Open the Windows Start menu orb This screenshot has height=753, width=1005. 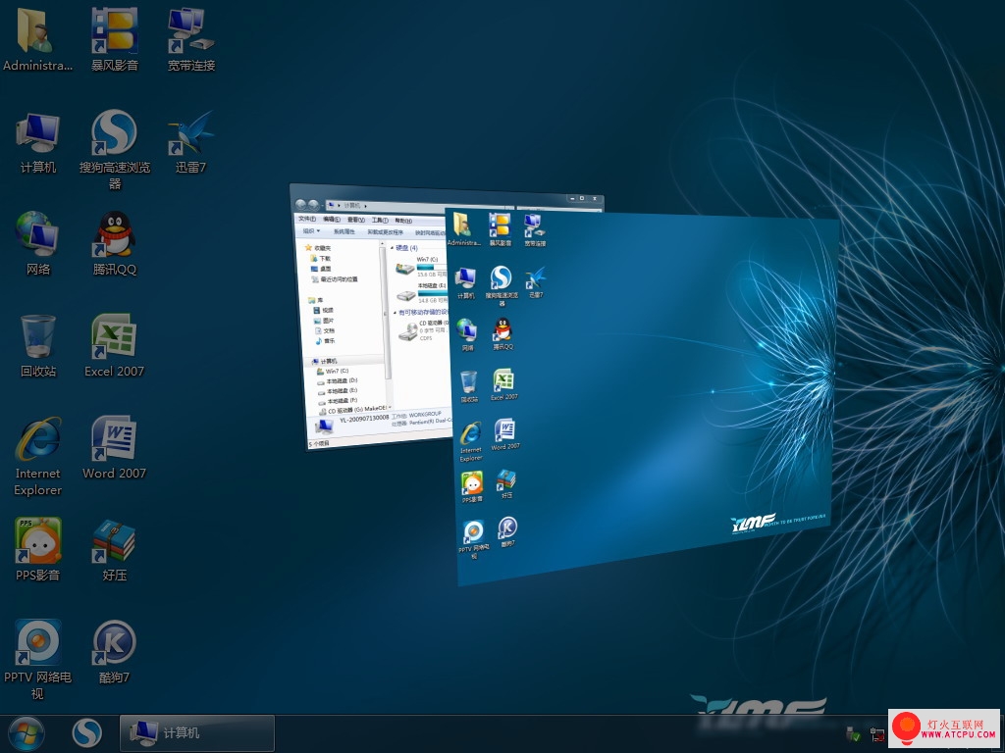[26, 733]
